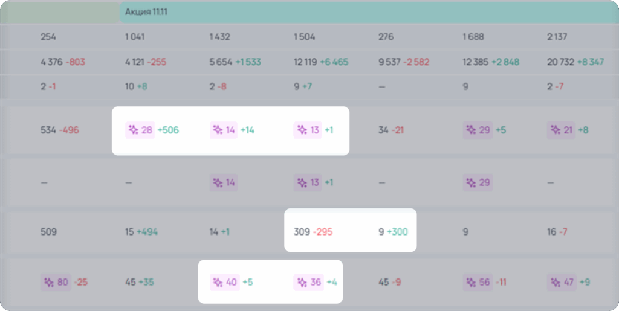Click the sparkle icon next to 28
This screenshot has width=619, height=311.
[134, 130]
